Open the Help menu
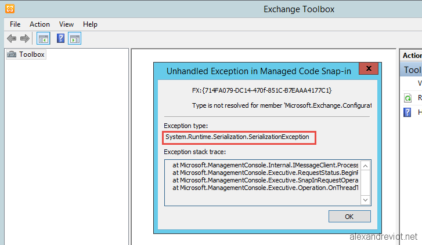 pos(90,24)
